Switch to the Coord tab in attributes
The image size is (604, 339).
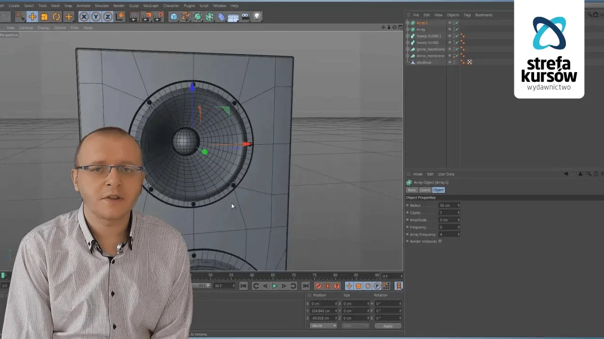click(425, 190)
